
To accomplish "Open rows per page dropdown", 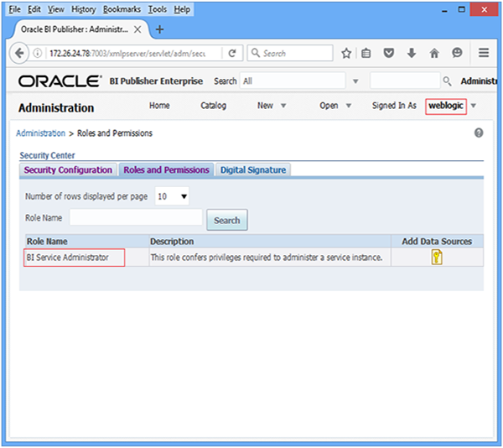I will [x=172, y=196].
